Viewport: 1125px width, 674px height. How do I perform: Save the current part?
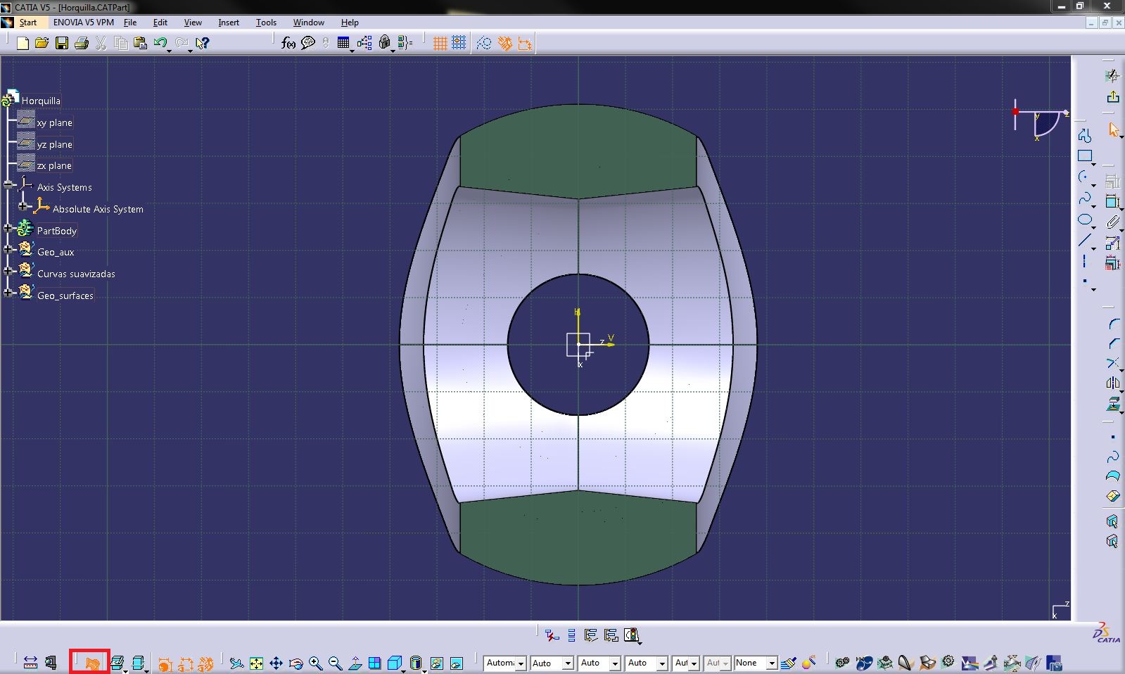[x=62, y=44]
